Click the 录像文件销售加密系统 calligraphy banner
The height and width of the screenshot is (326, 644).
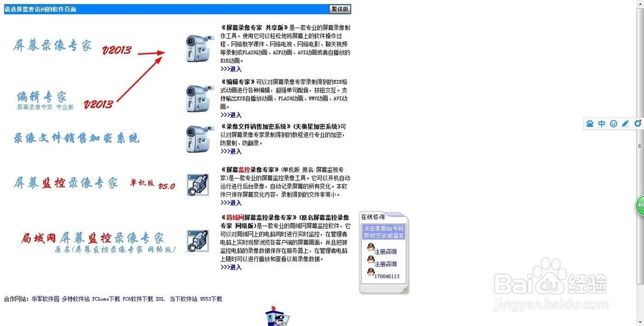tap(77, 138)
